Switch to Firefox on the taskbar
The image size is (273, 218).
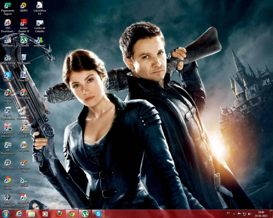58,214
